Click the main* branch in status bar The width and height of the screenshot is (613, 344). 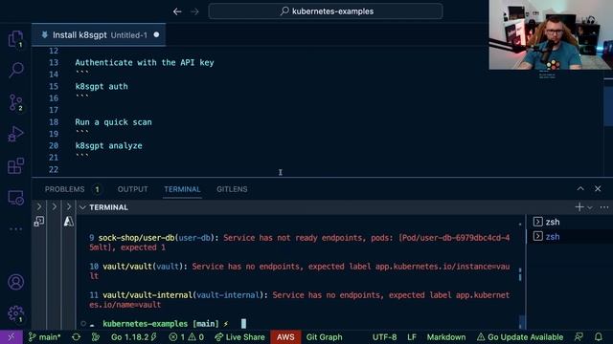[x=45, y=337]
